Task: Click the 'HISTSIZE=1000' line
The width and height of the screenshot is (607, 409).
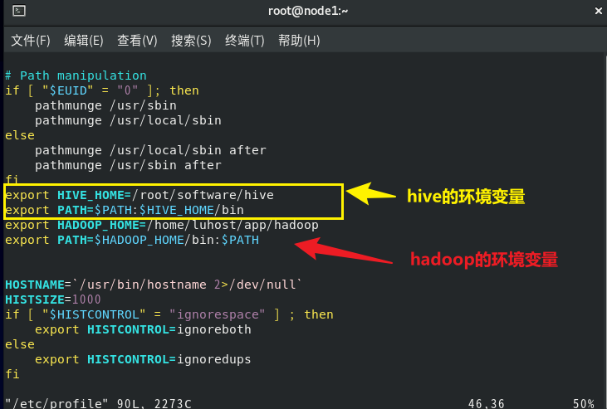Action: pos(53,299)
